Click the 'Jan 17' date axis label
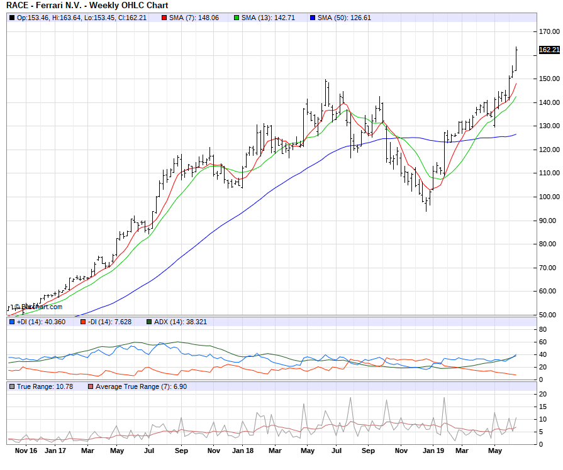The width and height of the screenshot is (563, 470). (55, 451)
